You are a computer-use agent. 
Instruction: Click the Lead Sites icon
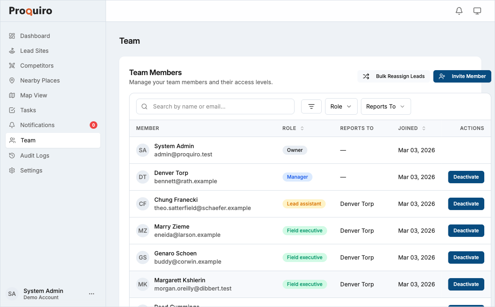[x=12, y=51]
